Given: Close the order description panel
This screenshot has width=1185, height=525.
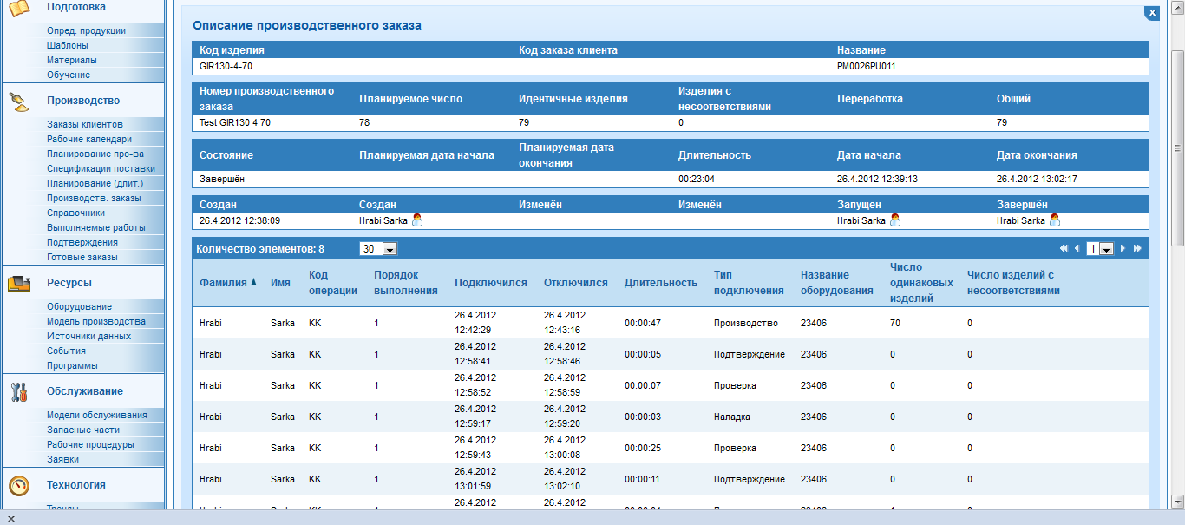Looking at the screenshot, I should pyautogui.click(x=1151, y=13).
